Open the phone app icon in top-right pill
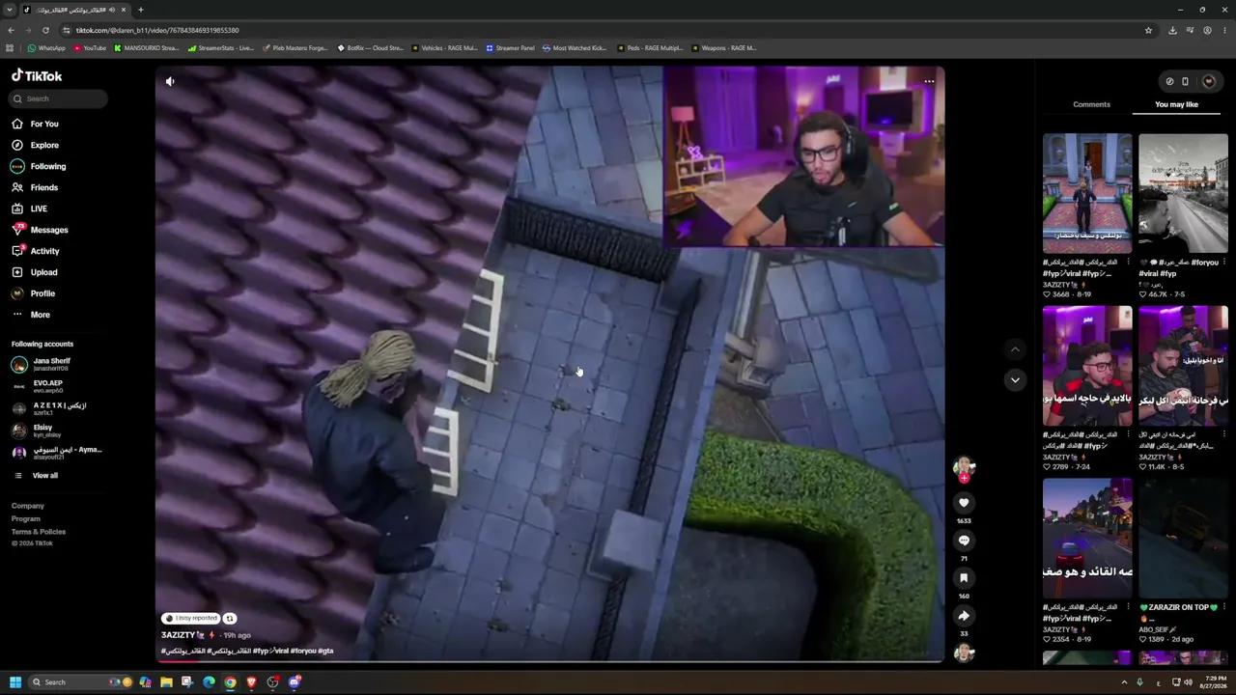The height and width of the screenshot is (695, 1236). coord(1185,81)
